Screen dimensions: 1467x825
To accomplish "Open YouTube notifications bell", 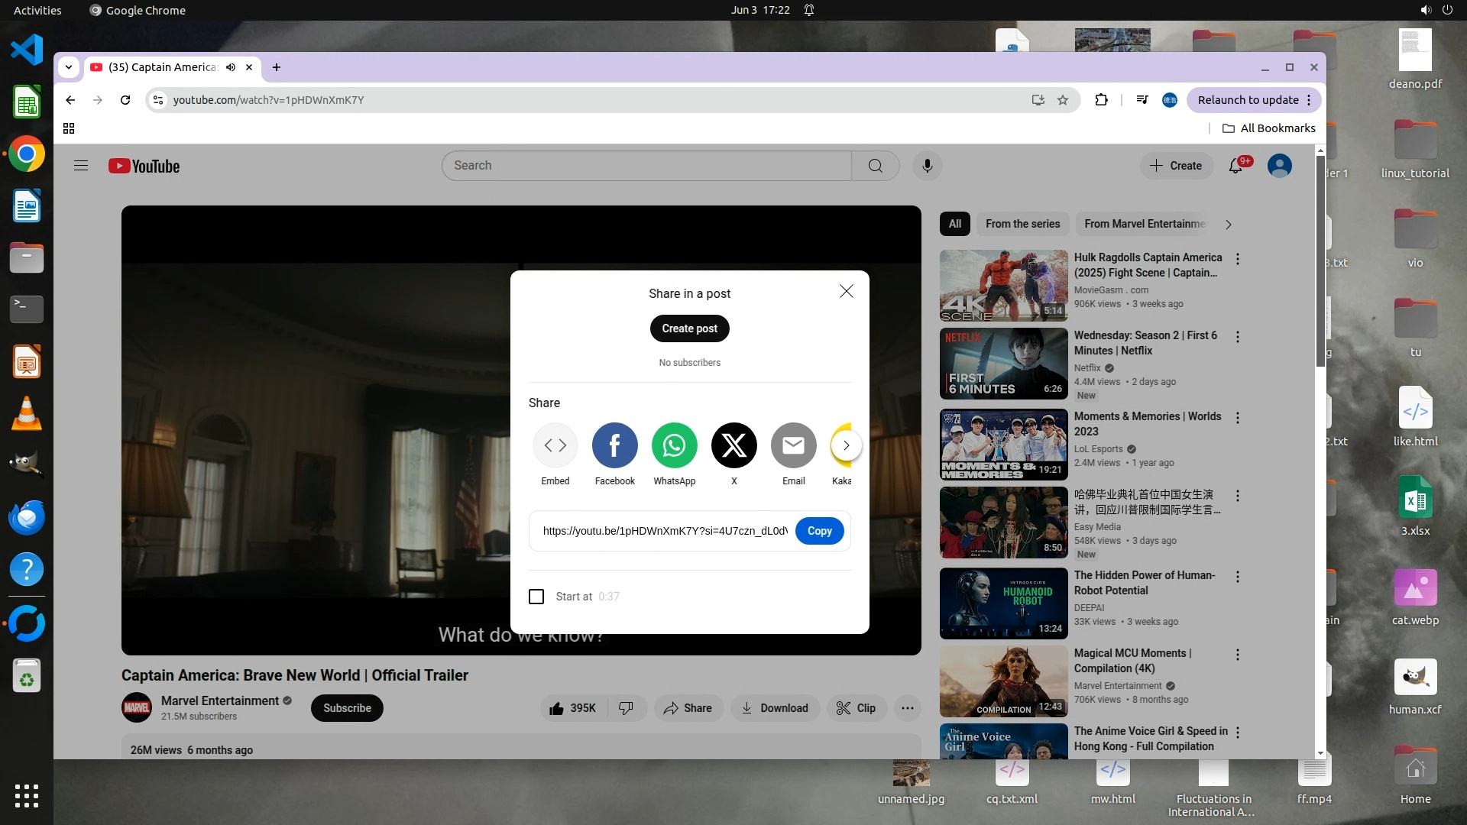I will coord(1235,166).
